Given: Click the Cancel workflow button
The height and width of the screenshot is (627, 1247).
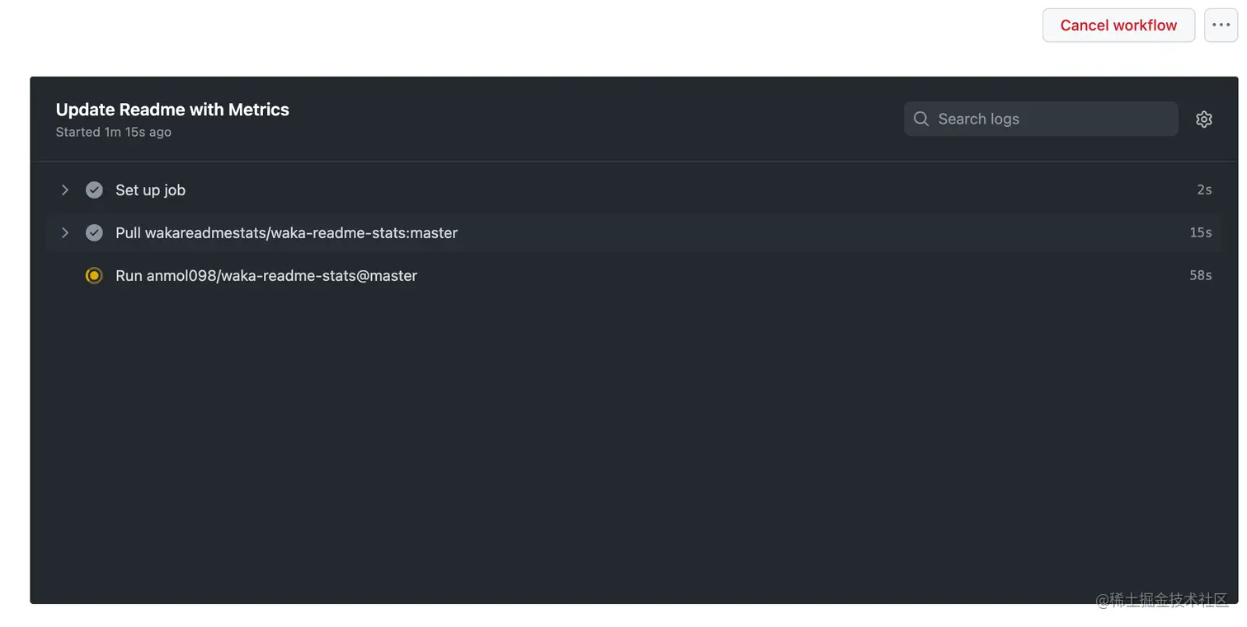Looking at the screenshot, I should 1118,26.
